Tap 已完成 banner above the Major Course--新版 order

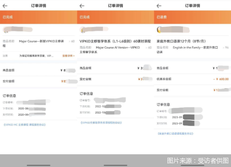pyautogui.click(x=38, y=17)
